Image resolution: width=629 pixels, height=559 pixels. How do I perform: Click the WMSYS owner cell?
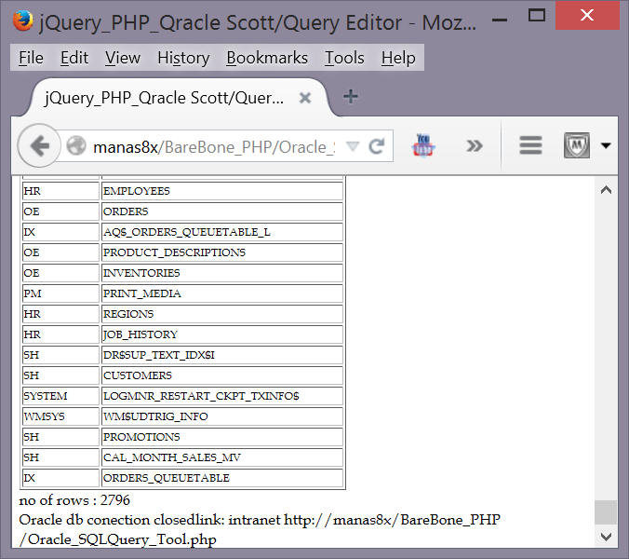pyautogui.click(x=60, y=416)
